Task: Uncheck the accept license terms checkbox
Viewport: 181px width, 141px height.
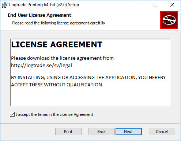Action: click(x=12, y=114)
